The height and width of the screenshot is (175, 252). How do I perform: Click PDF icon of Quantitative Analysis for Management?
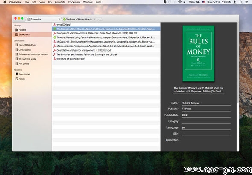[55, 50]
